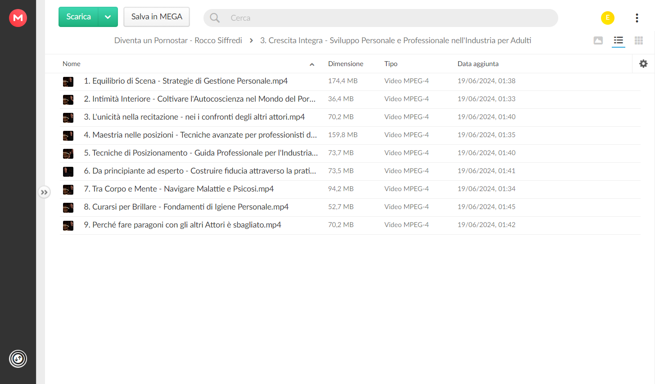This screenshot has height=384, width=655.
Task: Click the search magnifier icon
Action: (x=215, y=18)
